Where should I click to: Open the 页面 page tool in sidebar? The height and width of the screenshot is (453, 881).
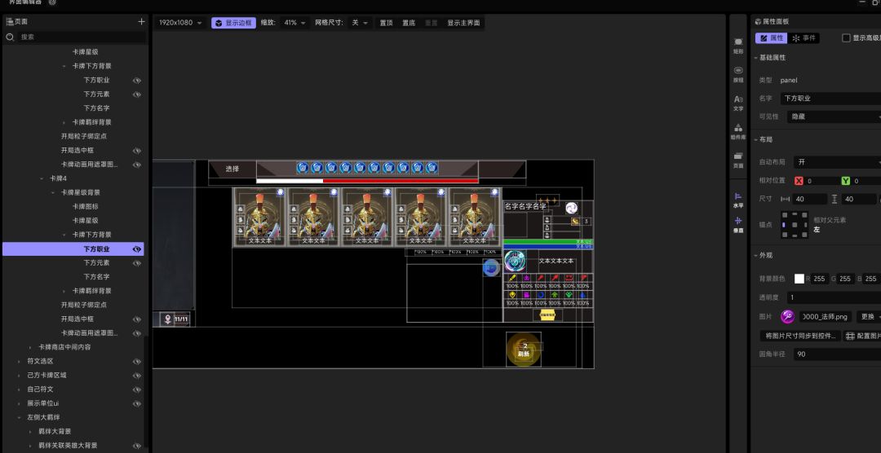tap(738, 160)
